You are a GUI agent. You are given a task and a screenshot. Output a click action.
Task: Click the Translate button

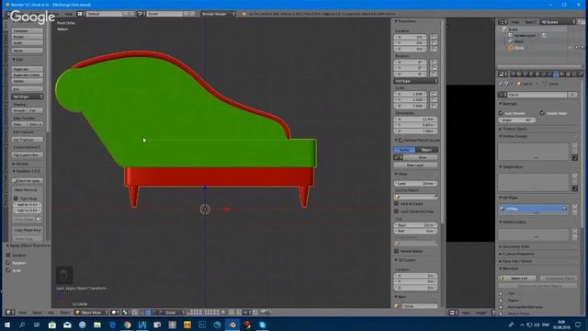click(28, 30)
